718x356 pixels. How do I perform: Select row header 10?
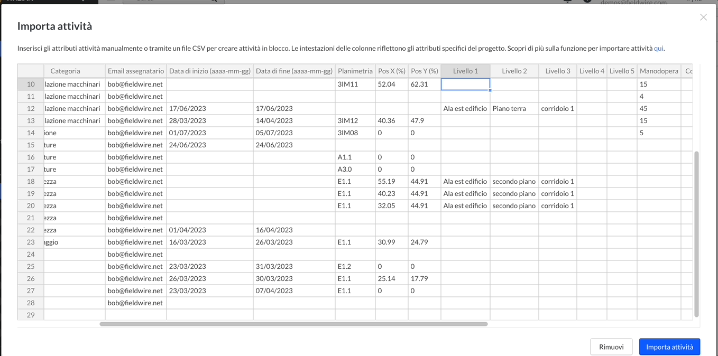31,84
